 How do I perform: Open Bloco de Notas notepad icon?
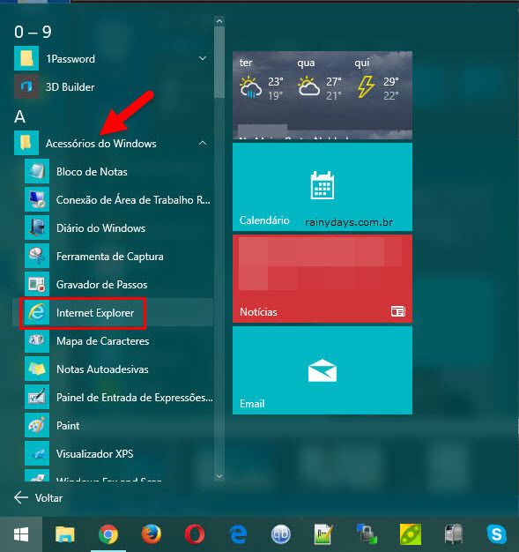coord(37,171)
